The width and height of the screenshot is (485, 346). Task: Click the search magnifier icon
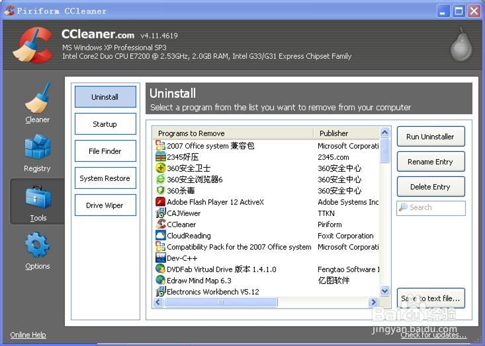point(403,207)
